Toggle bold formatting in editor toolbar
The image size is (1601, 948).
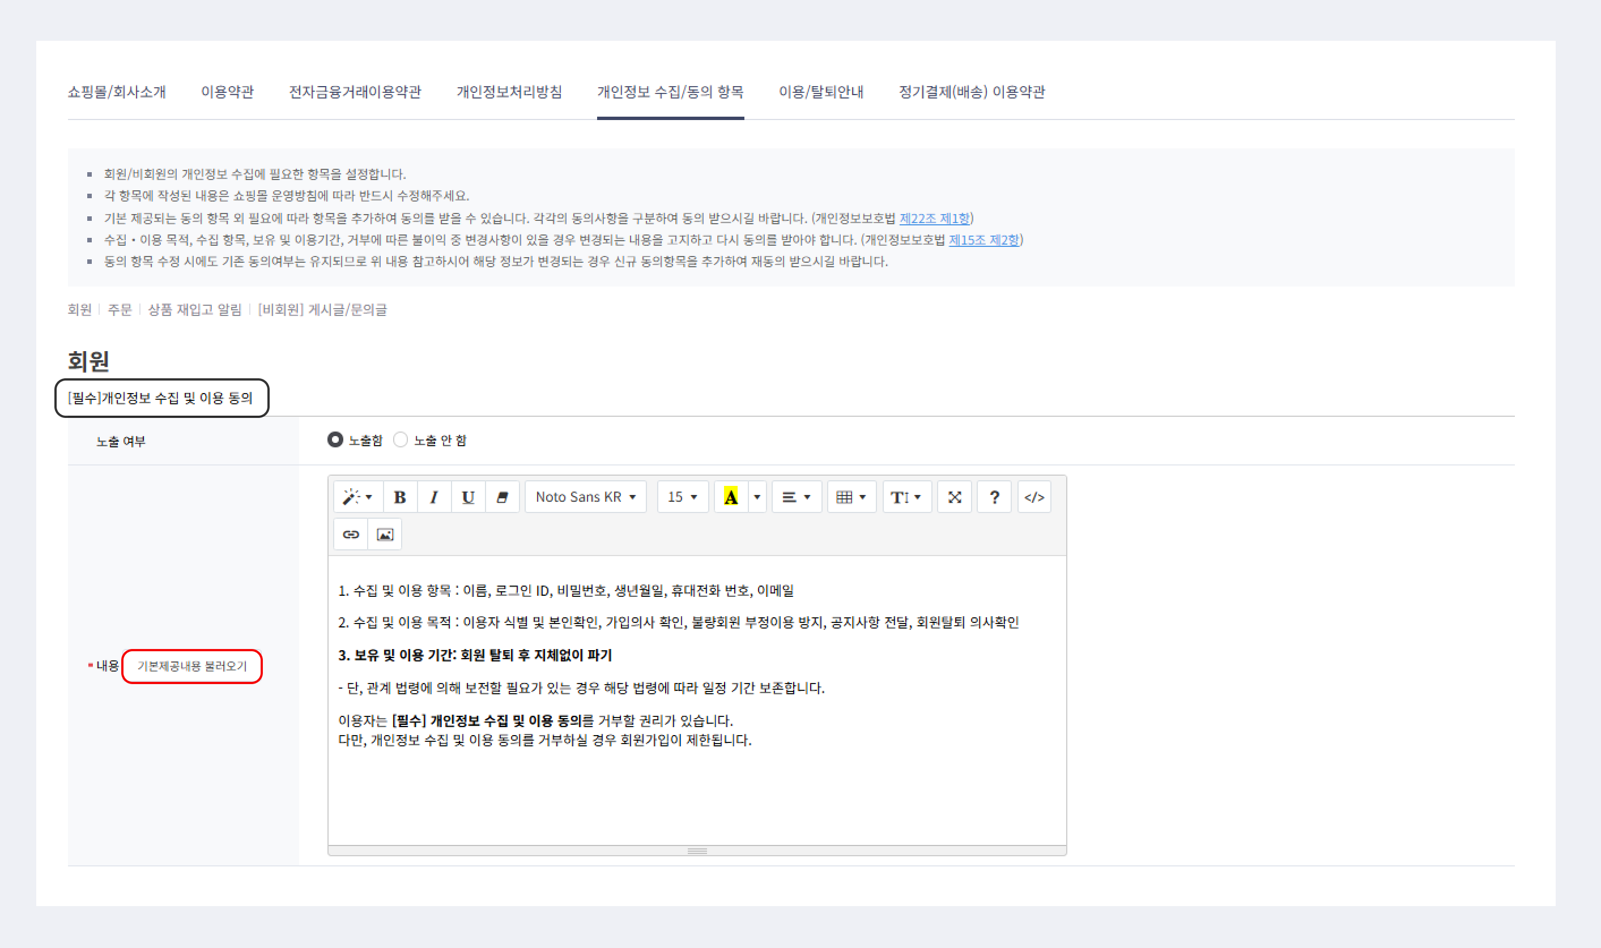pyautogui.click(x=400, y=497)
